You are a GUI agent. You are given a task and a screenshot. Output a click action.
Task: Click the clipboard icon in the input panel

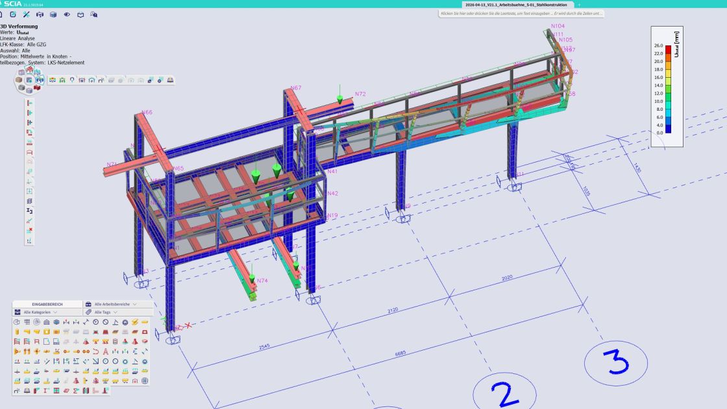[x=116, y=342]
